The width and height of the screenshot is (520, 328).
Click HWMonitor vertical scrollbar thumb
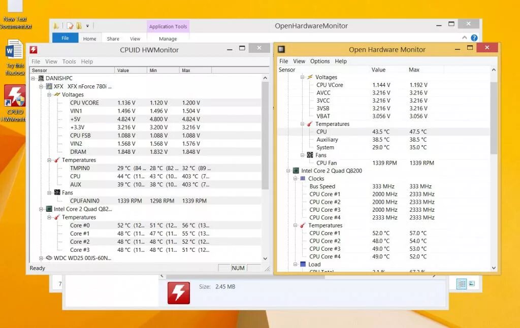click(x=265, y=135)
